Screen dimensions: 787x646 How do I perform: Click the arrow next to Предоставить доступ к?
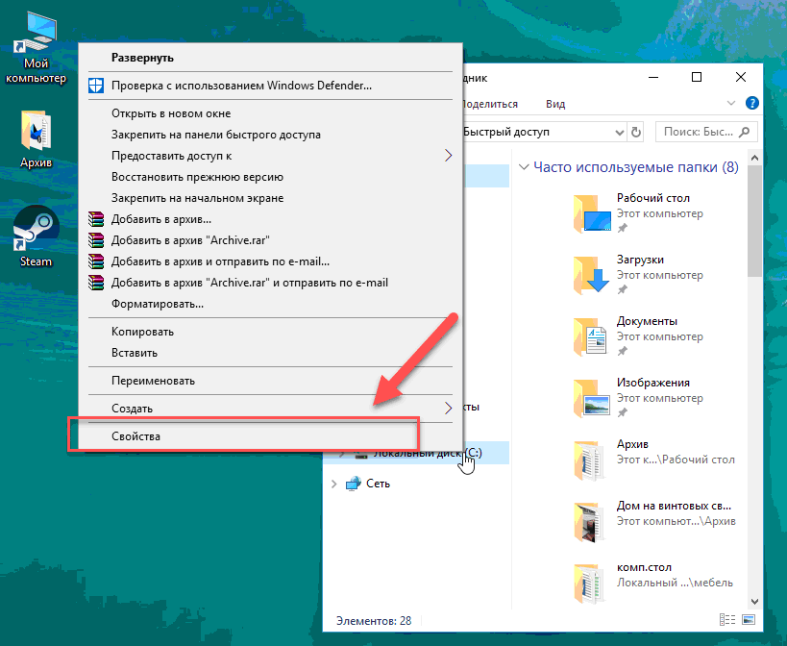[x=448, y=156]
